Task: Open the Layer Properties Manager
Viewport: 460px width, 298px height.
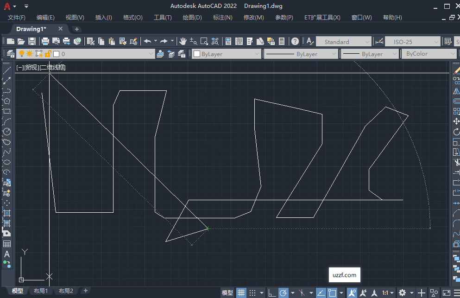Action: point(10,54)
